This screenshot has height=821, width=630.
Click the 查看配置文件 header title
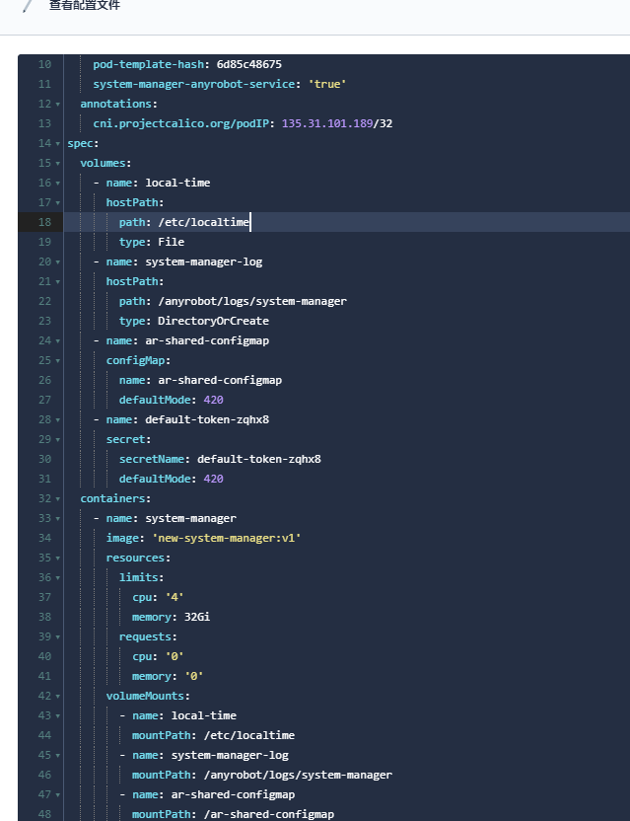click(85, 5)
